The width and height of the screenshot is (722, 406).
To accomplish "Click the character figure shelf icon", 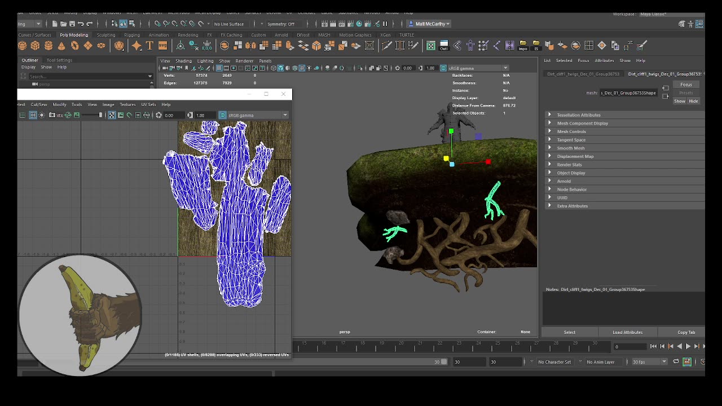I will 470,46.
